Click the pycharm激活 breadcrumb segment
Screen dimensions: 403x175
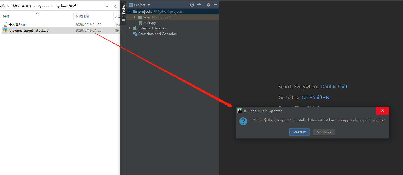(66, 6)
